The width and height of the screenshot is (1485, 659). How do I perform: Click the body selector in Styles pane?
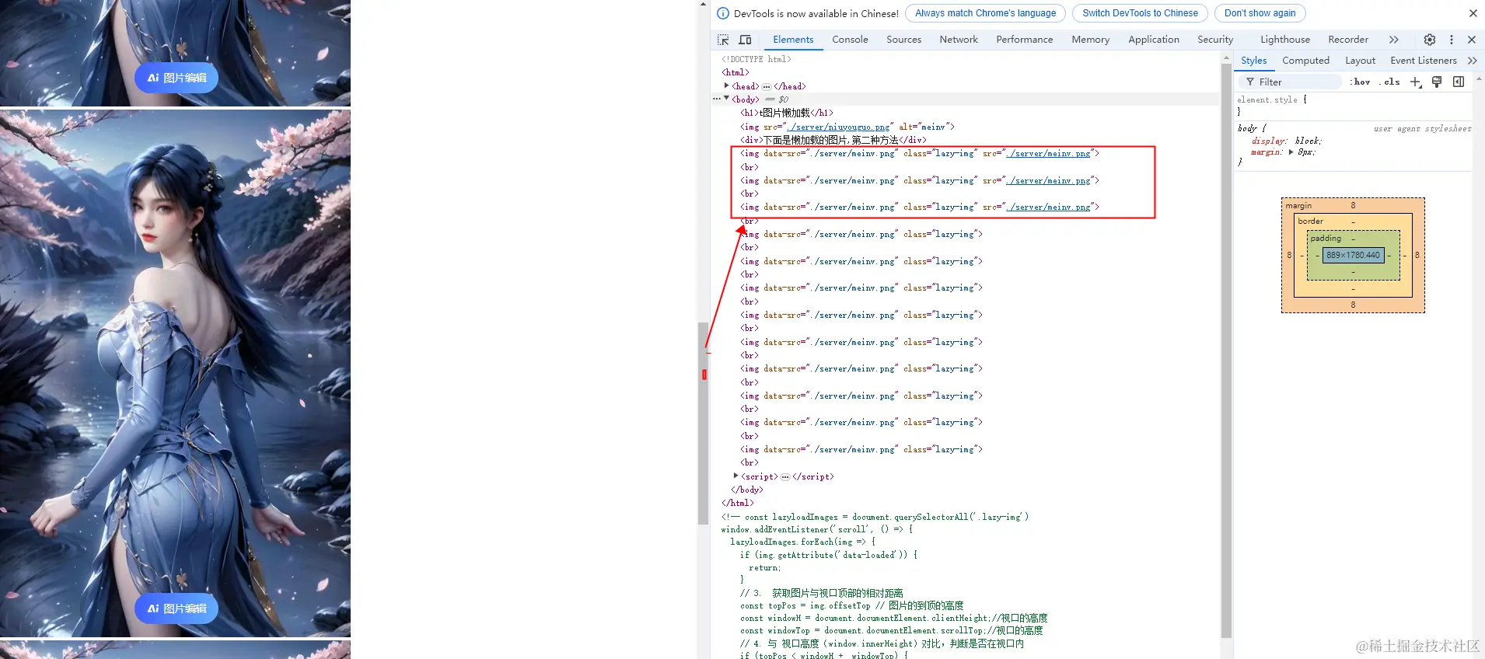1247,128
